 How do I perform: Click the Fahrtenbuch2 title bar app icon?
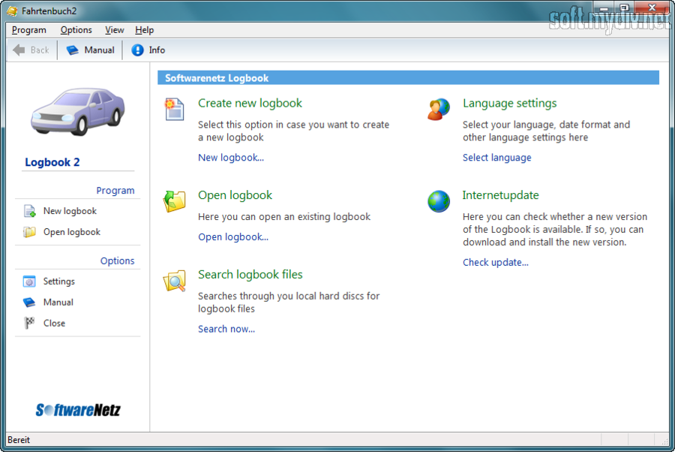pos(13,11)
